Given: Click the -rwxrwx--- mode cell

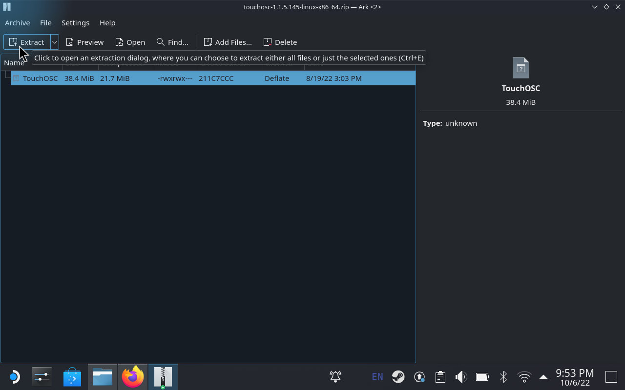Looking at the screenshot, I should click(175, 78).
